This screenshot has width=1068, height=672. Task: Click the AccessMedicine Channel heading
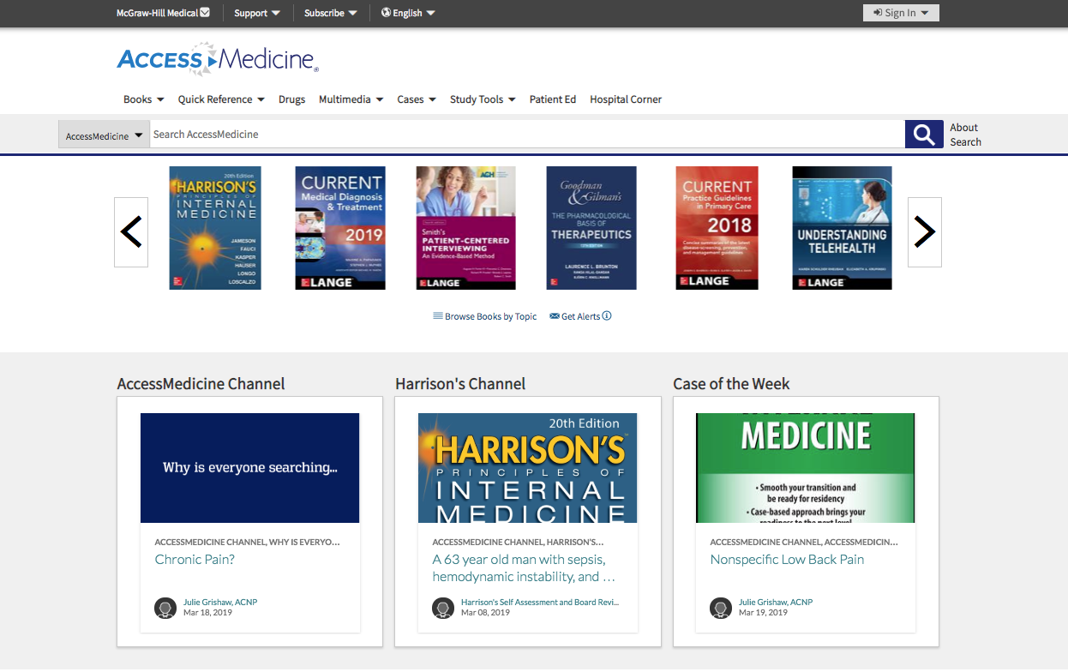[x=201, y=384]
